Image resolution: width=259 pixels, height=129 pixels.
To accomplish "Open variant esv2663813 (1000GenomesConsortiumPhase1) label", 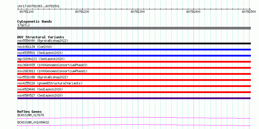I will pyautogui.click(x=52, y=71).
